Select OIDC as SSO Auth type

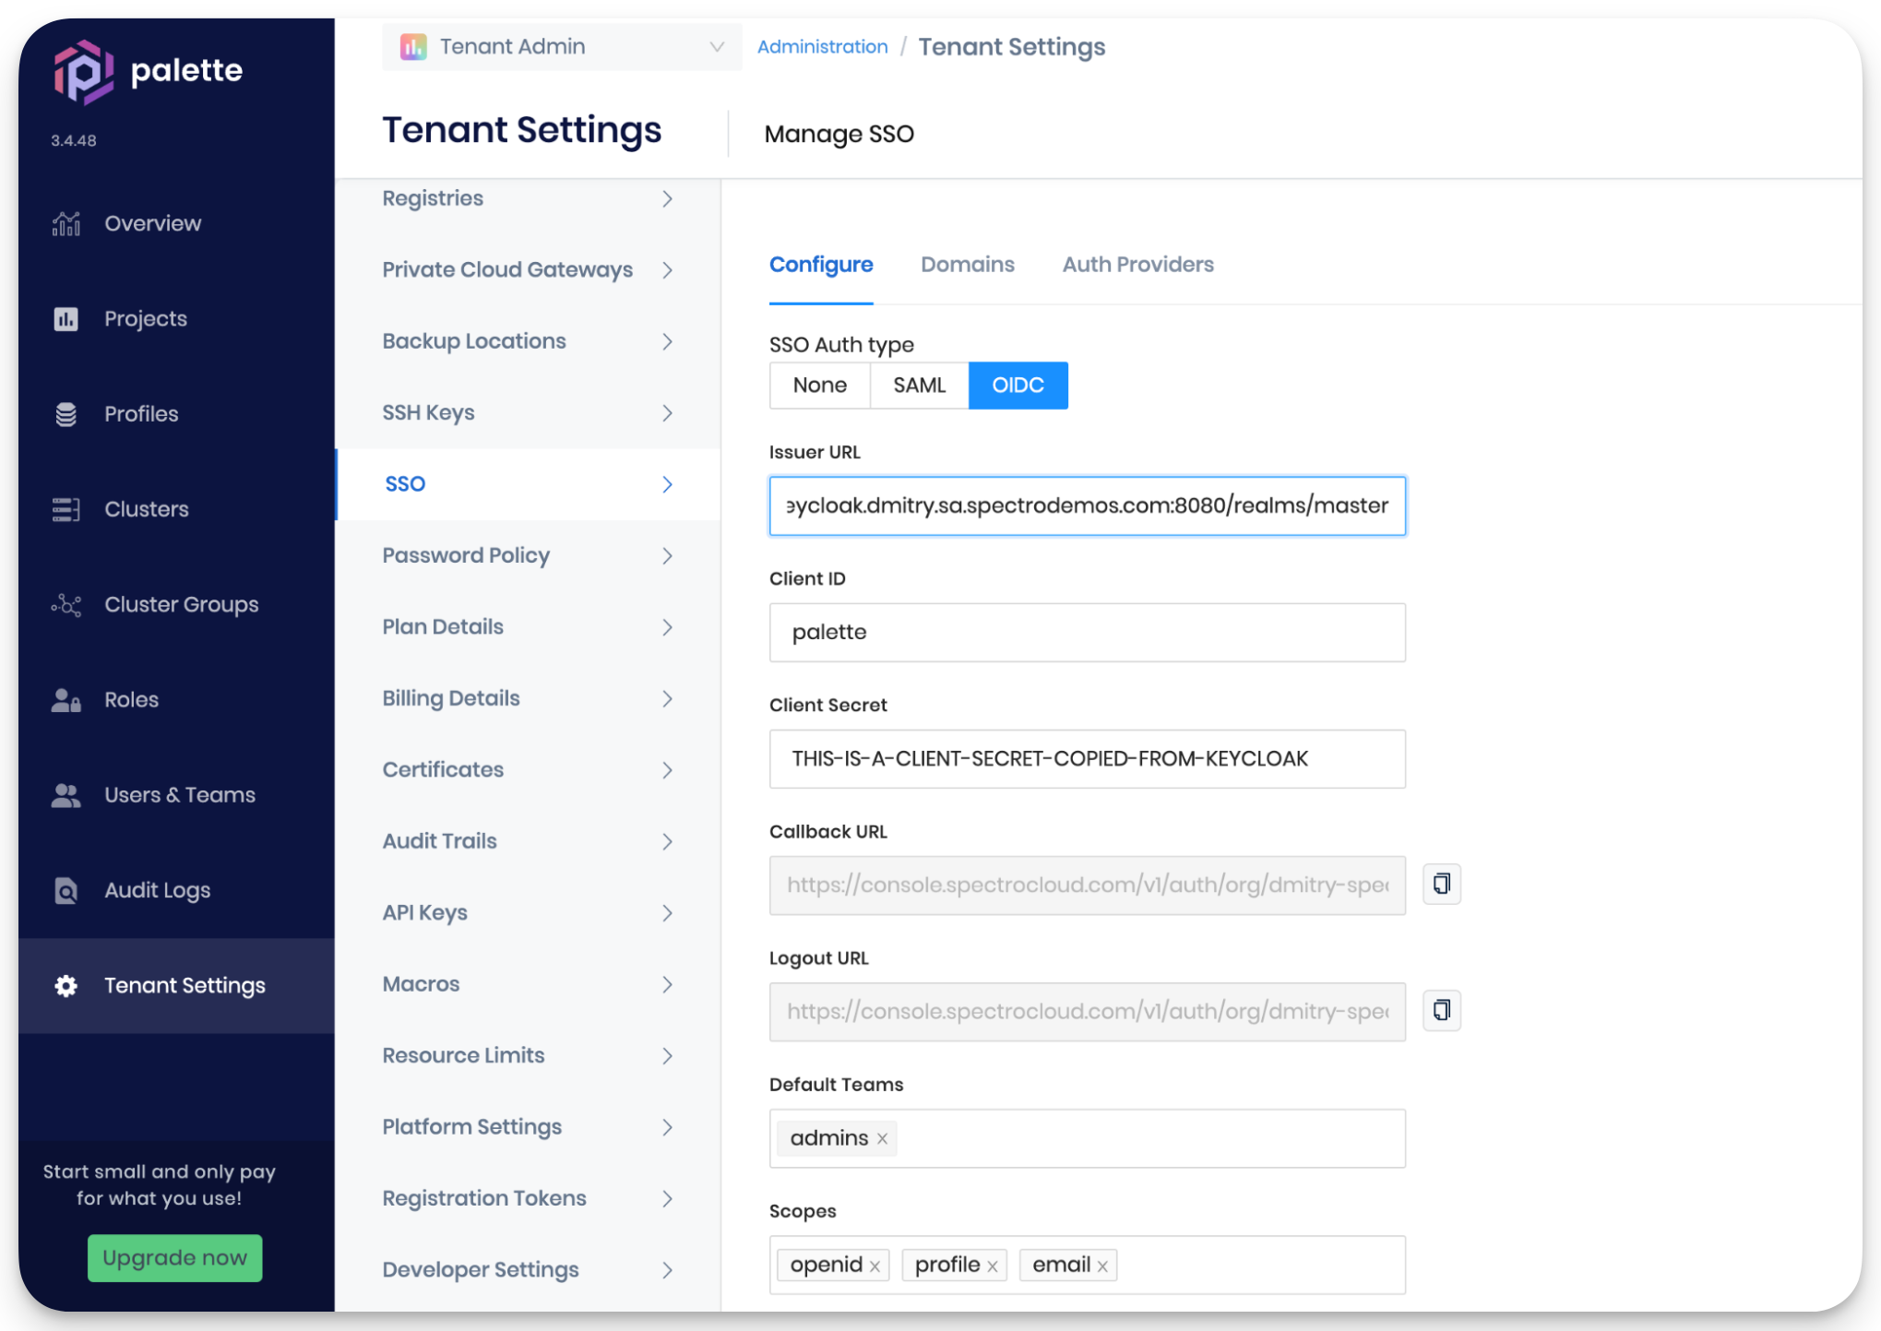[1018, 386]
